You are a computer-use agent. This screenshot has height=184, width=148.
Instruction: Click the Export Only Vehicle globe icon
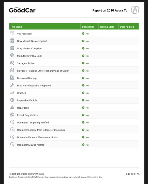tap(12, 115)
